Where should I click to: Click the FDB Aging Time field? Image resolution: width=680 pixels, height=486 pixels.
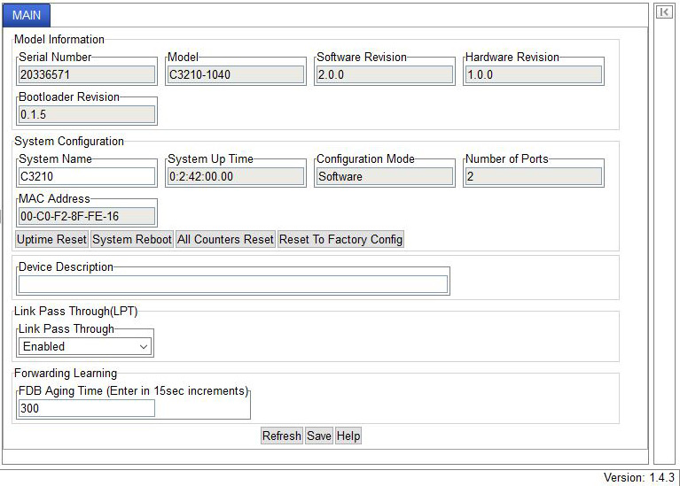point(87,408)
